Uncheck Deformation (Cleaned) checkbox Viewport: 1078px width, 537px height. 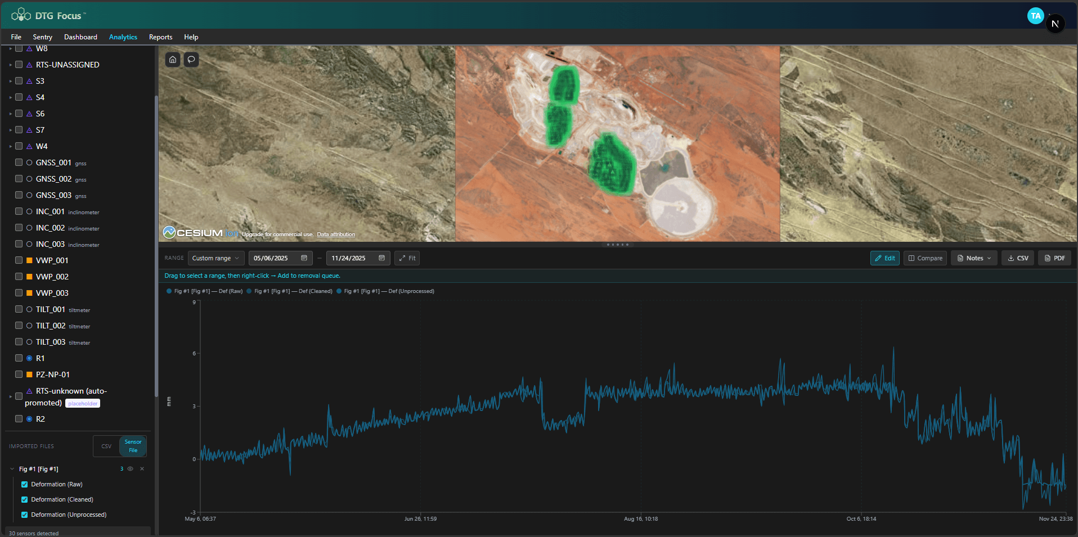(x=24, y=499)
